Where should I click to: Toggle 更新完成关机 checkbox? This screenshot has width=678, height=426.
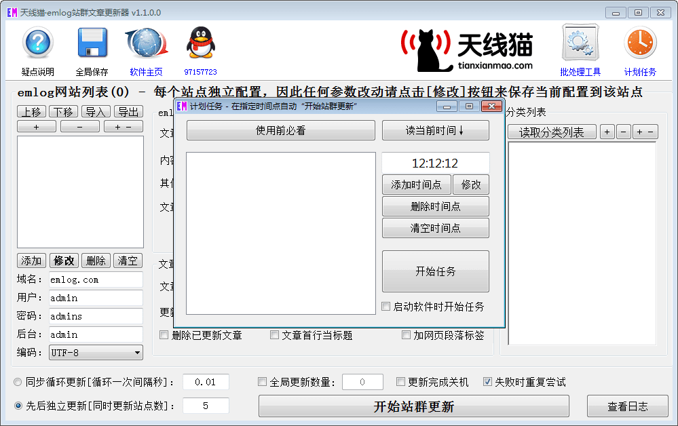400,381
